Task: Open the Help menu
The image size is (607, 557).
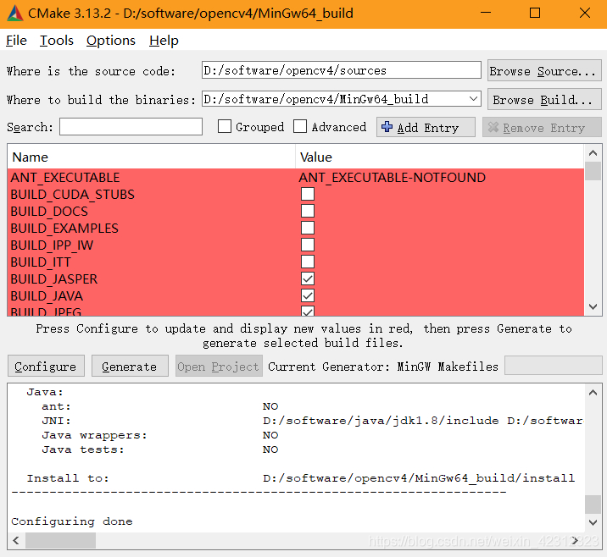Action: tap(164, 40)
